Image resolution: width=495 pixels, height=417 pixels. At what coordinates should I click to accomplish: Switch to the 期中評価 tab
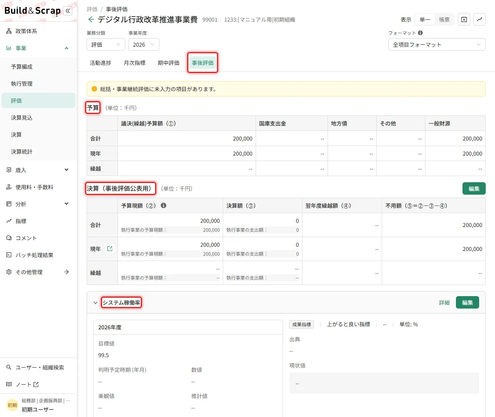[169, 63]
